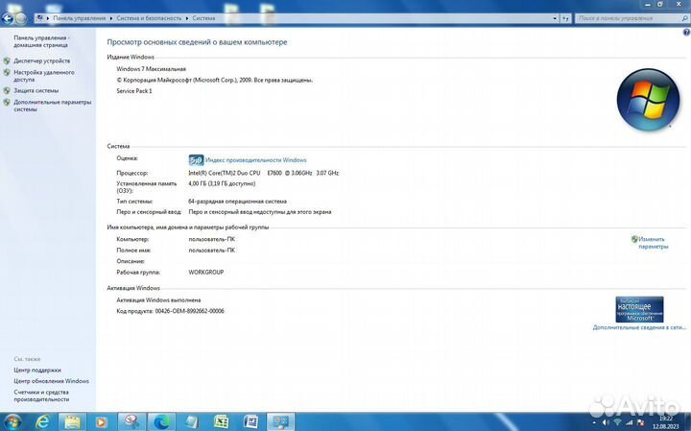Open Дополнительные параметры системы

[53, 106]
